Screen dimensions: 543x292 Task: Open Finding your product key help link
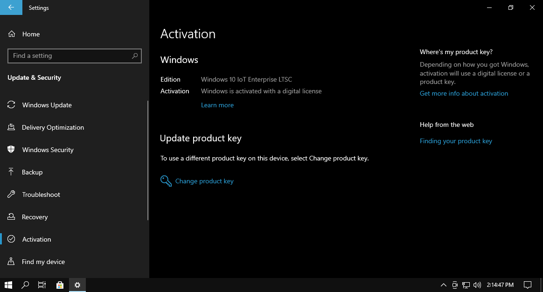[456, 141]
